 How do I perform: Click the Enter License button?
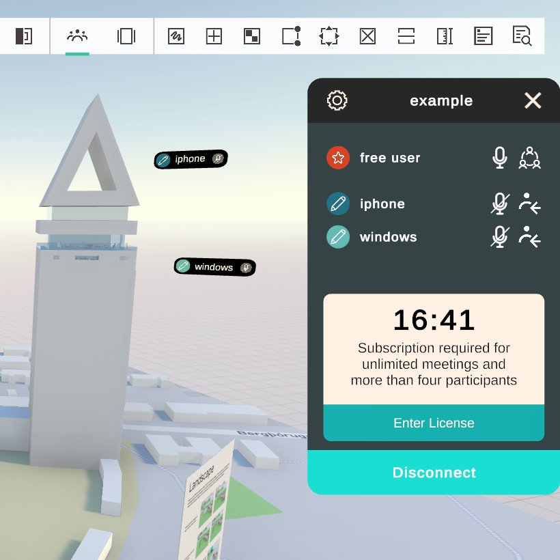click(434, 423)
